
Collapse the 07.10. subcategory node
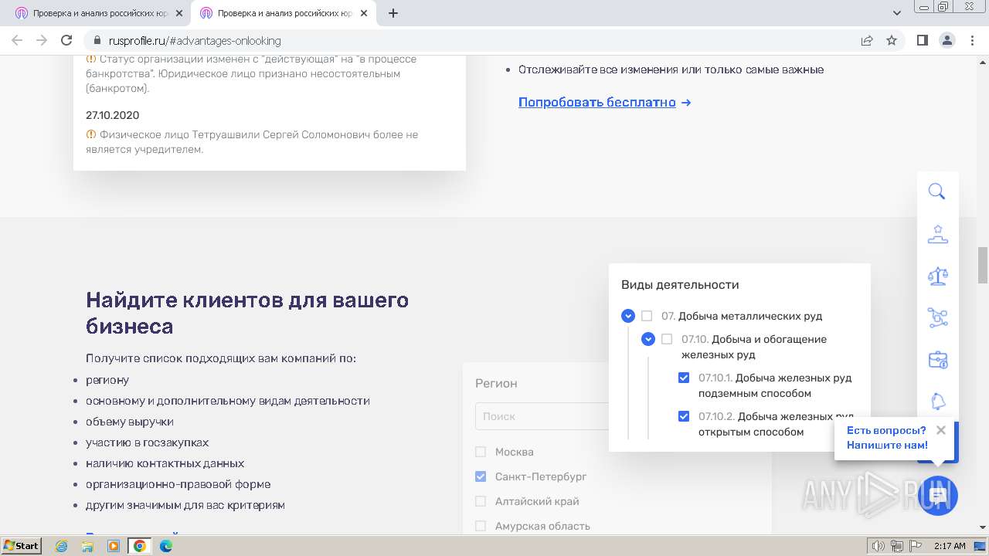click(x=648, y=339)
